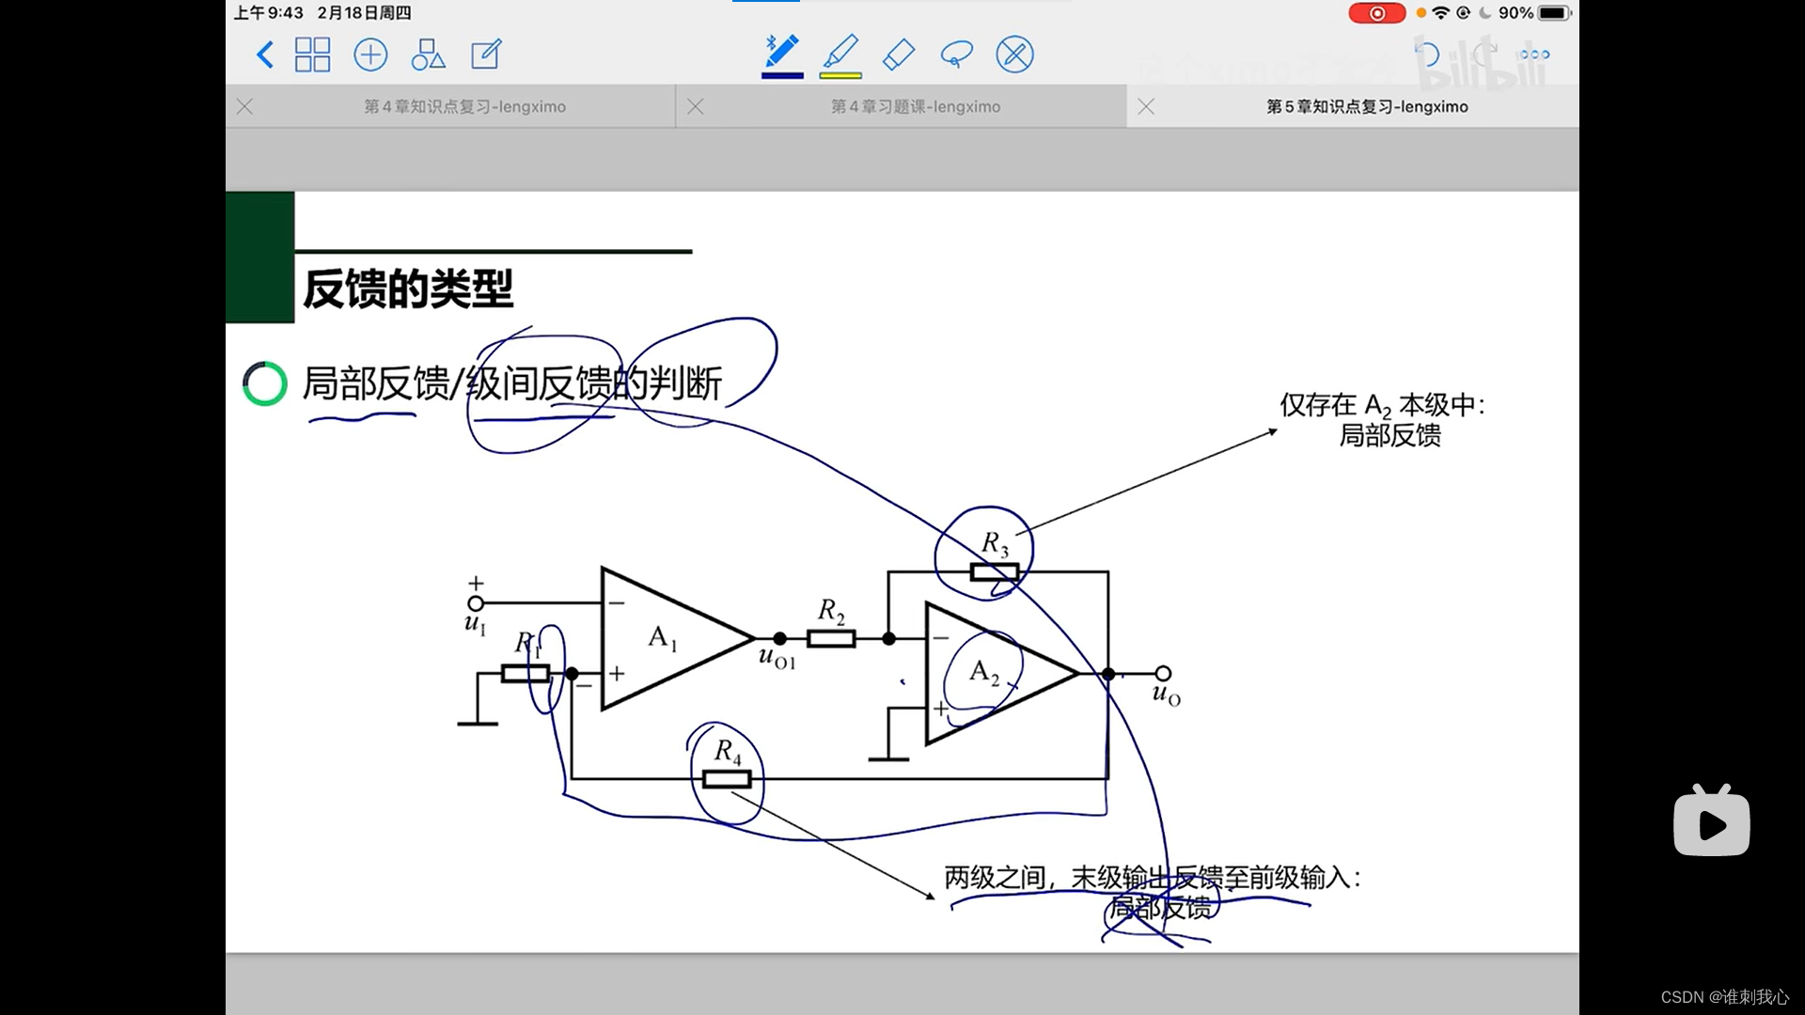Select the lasso selection tool

tap(956, 55)
